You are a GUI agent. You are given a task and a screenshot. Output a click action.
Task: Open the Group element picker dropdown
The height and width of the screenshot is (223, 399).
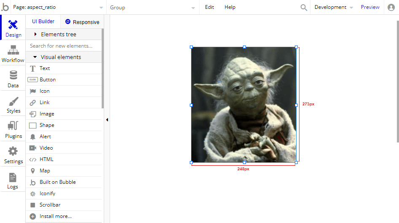click(152, 7)
